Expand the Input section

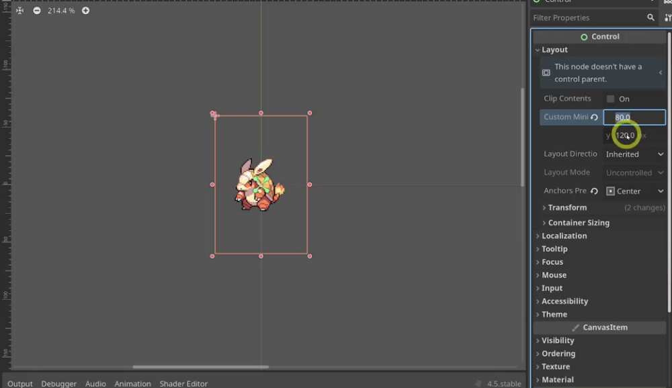click(x=551, y=288)
